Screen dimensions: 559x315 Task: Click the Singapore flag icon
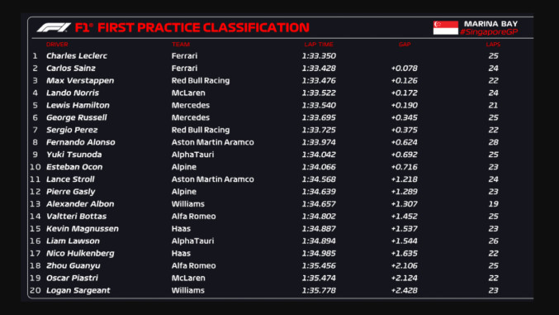[x=446, y=27]
